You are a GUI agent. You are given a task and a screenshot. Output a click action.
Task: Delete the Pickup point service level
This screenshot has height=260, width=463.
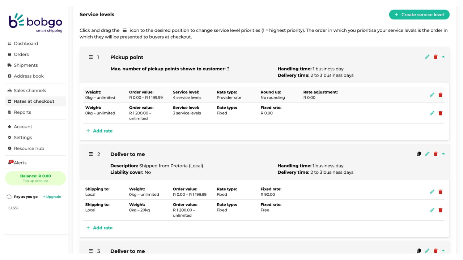pyautogui.click(x=436, y=57)
